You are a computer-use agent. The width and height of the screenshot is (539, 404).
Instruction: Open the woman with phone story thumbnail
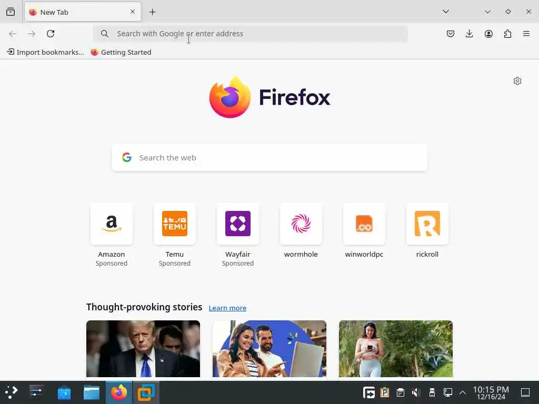click(396, 349)
